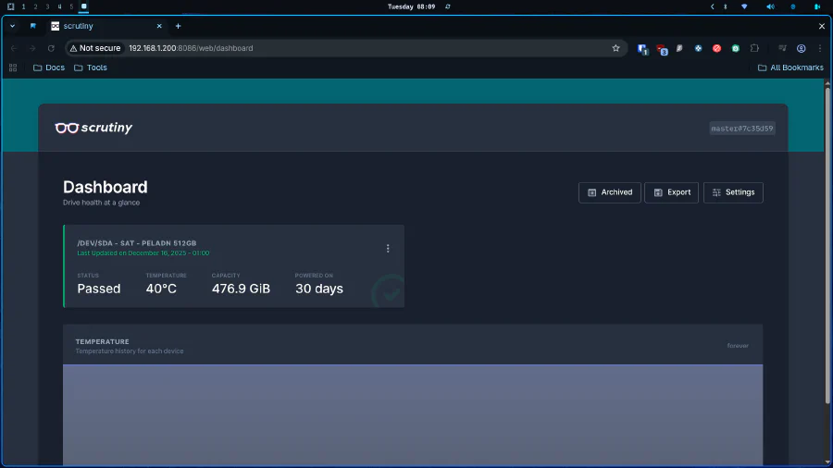833x468 pixels.
Task: Click the master#7c35d59 version badge
Action: click(741, 129)
